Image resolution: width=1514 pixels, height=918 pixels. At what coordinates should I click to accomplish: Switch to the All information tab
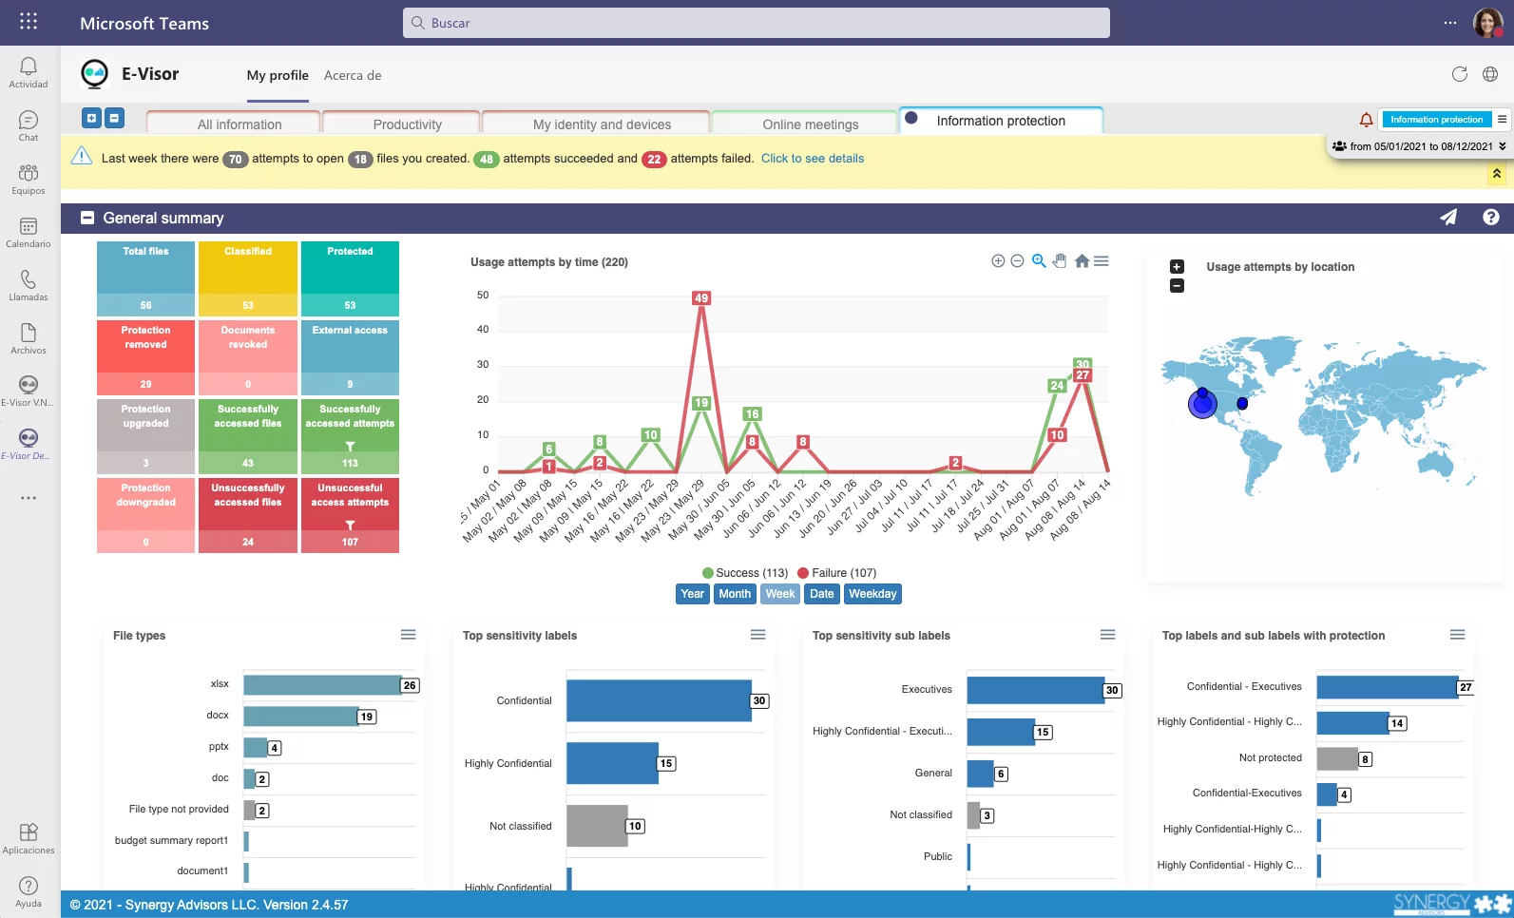(233, 124)
